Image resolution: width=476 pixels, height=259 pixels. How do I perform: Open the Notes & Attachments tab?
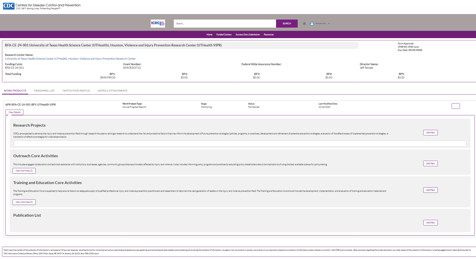[113, 91]
